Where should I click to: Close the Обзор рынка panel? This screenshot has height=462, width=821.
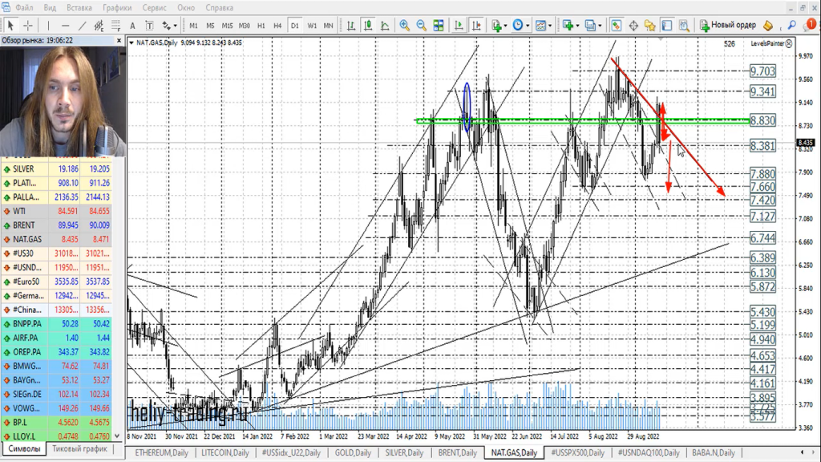(120, 39)
